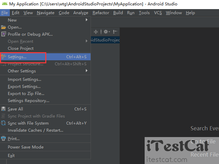This screenshot has height=164, width=219.
Task: Open the Window menu
Action: point(174,13)
